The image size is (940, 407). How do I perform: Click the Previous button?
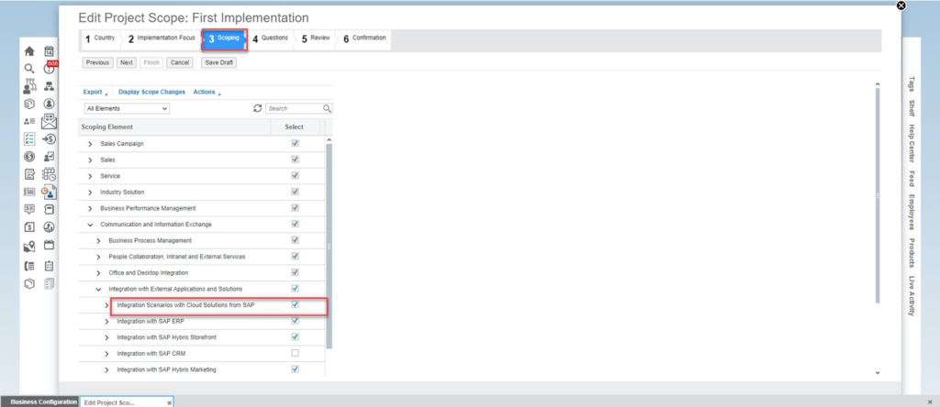tap(97, 62)
